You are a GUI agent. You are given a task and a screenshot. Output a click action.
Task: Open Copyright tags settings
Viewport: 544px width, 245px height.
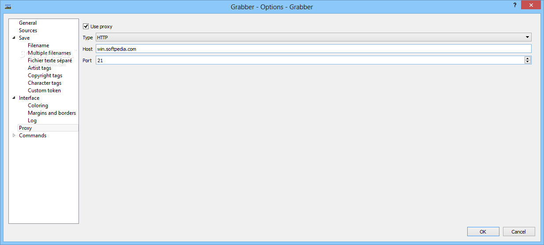click(45, 75)
